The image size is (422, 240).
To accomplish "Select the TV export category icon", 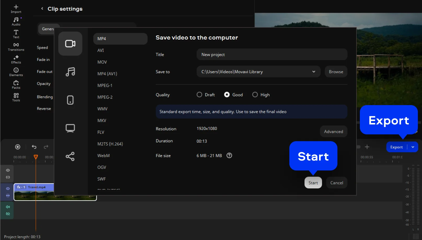I will click(x=70, y=128).
